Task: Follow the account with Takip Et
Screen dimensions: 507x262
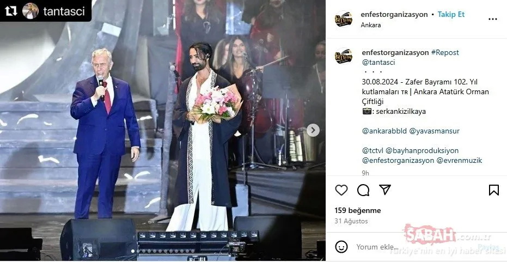Action: 451,15
